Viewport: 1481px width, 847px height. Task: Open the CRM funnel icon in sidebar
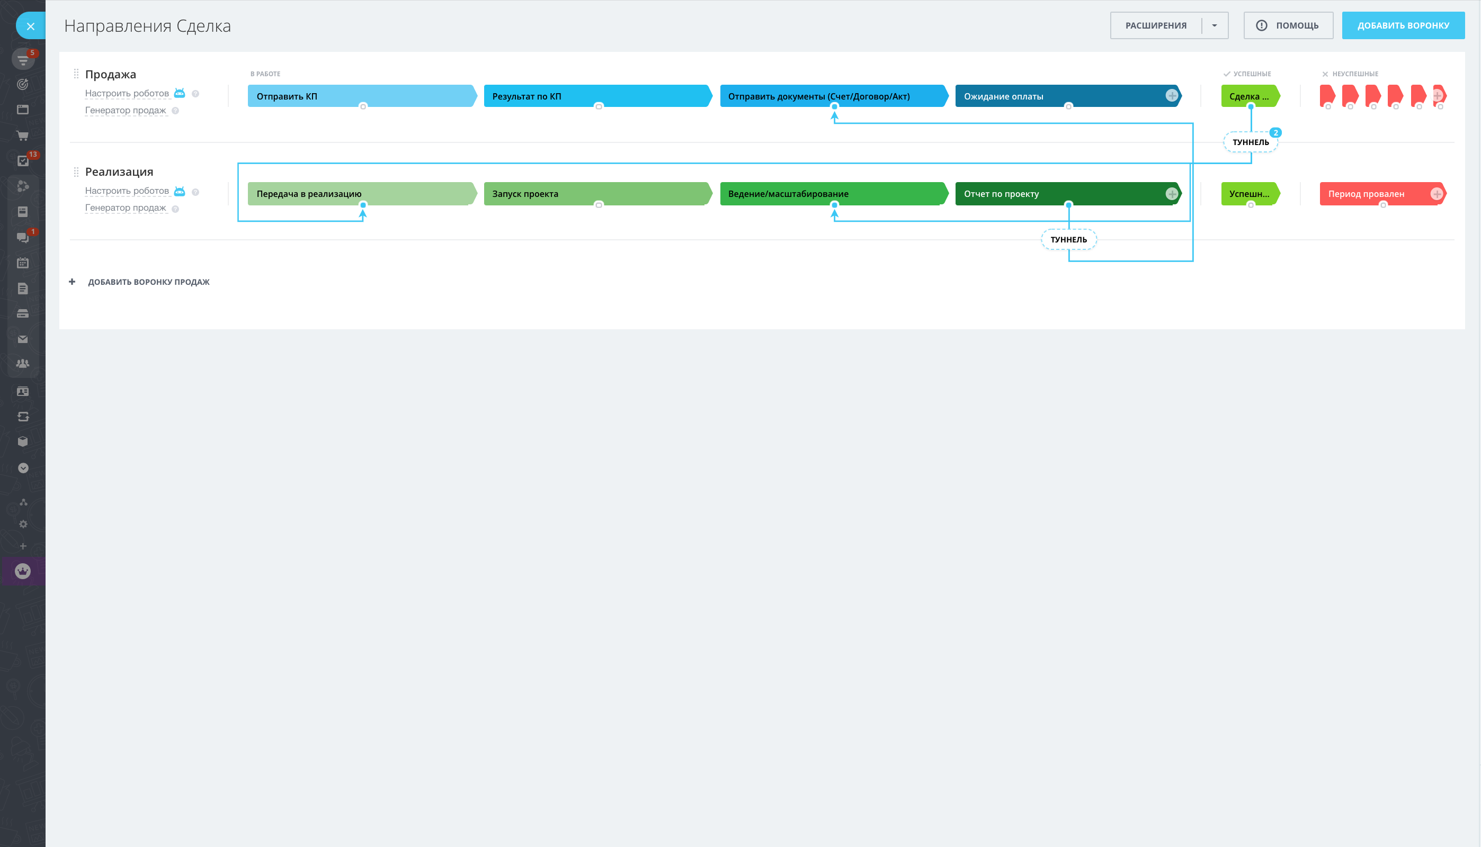[23, 59]
